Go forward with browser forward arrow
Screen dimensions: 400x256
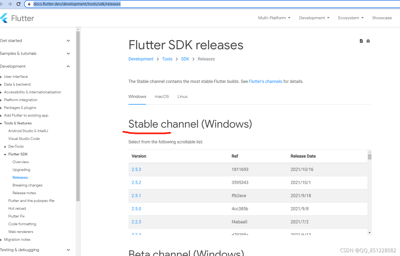click(10, 4)
